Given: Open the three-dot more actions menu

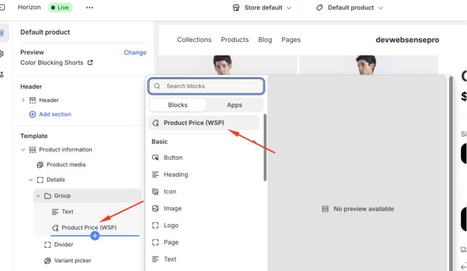Looking at the screenshot, I should (x=89, y=8).
